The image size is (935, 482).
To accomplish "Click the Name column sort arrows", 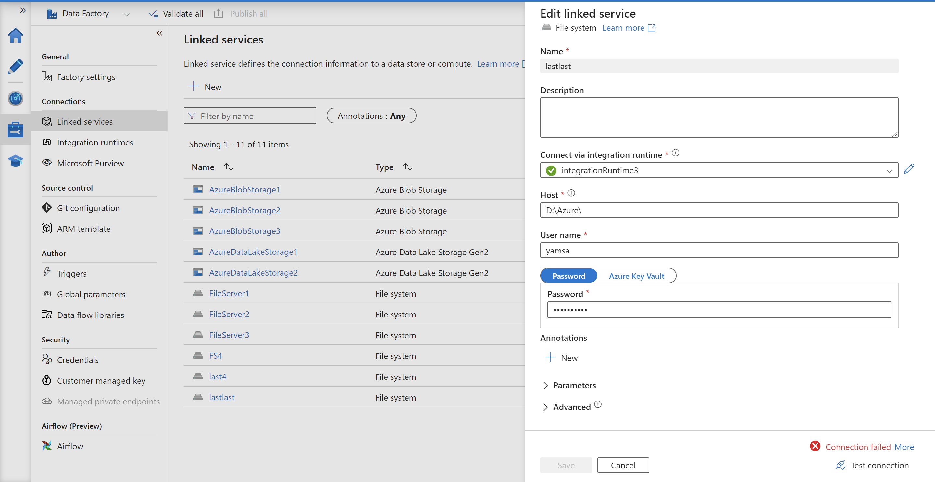I will pyautogui.click(x=228, y=167).
